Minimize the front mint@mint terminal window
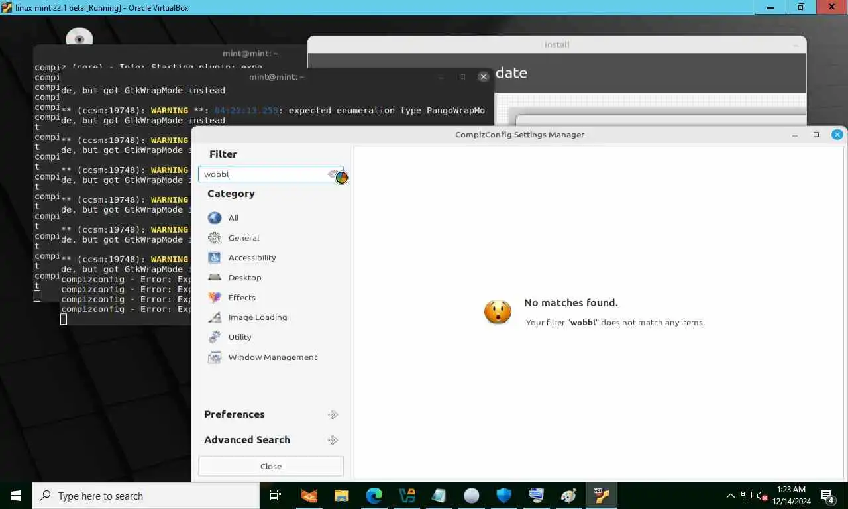Screen dimensions: 848x509 [442, 77]
